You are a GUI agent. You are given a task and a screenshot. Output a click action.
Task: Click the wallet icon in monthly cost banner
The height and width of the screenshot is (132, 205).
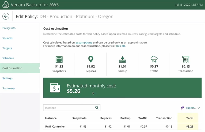tap(55, 88)
